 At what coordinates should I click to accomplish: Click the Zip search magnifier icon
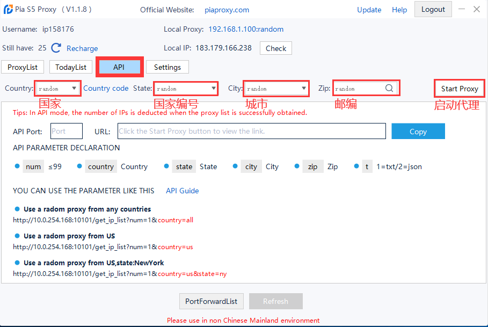[389, 89]
